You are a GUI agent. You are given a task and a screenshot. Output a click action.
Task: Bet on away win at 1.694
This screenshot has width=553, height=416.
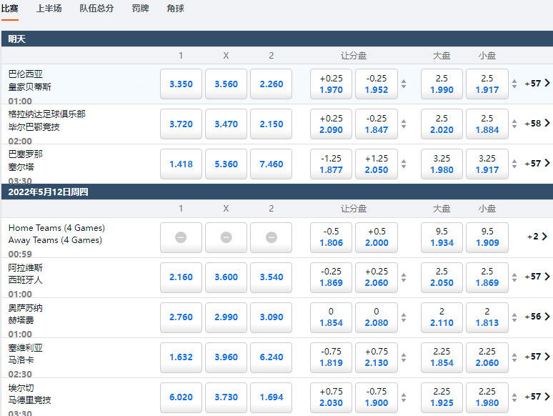(x=271, y=397)
